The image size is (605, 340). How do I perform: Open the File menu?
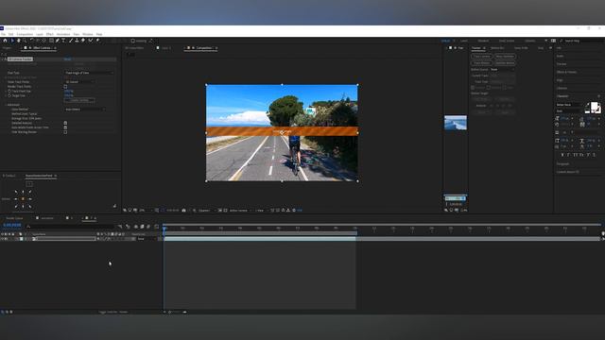click(4, 34)
